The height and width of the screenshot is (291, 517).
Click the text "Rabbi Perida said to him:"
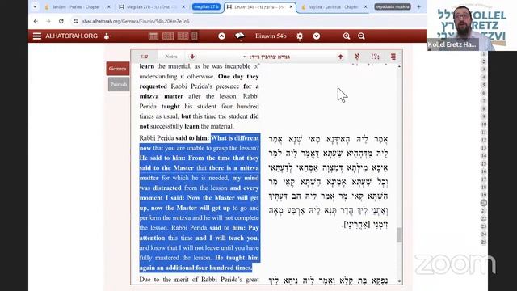[x=174, y=138]
